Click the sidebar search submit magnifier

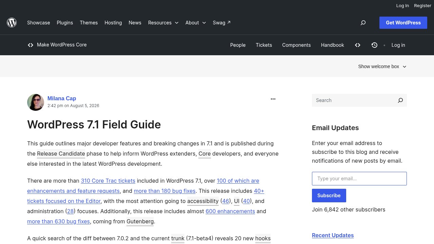[400, 100]
